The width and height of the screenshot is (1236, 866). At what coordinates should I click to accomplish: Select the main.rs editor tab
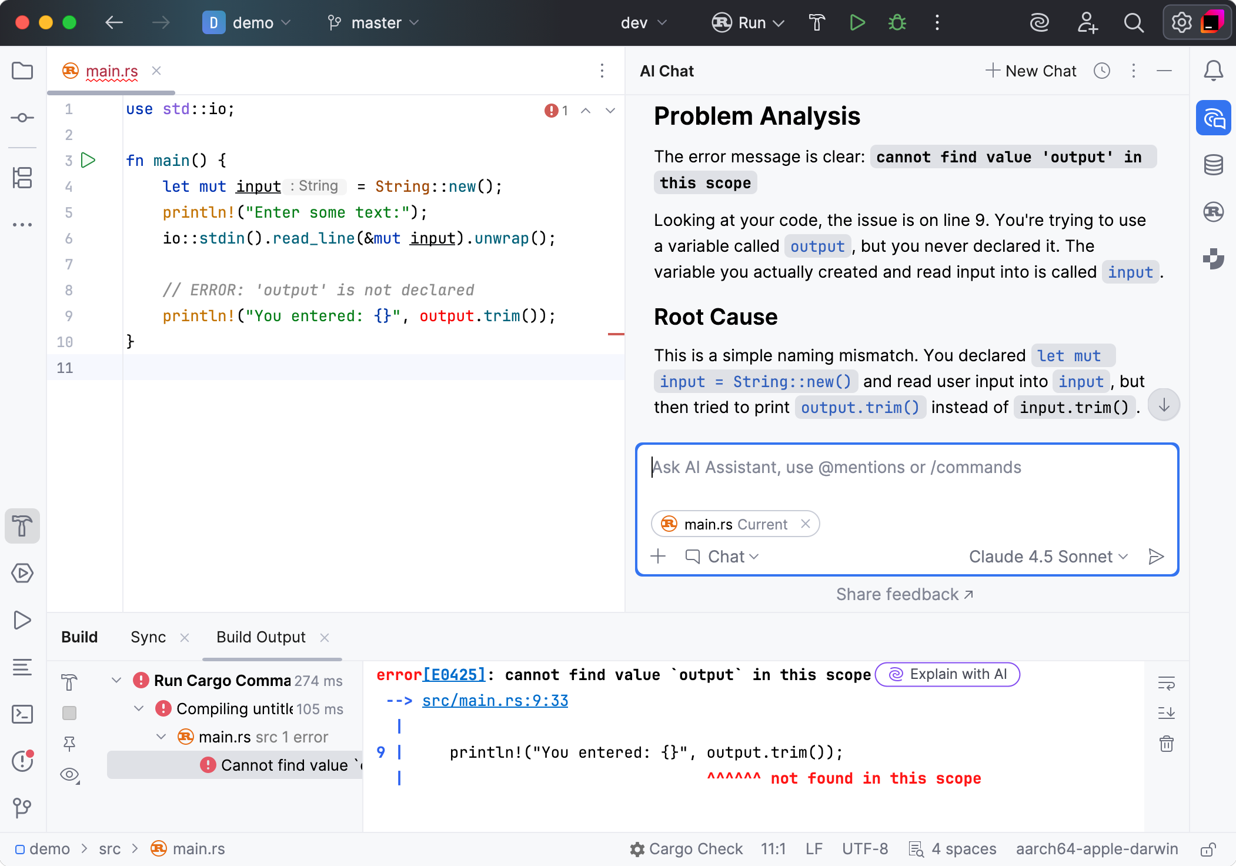pyautogui.click(x=112, y=71)
